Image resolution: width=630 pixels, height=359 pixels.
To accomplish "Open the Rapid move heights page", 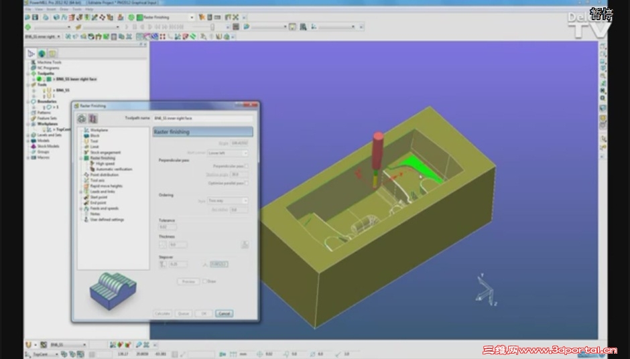I will (x=106, y=186).
